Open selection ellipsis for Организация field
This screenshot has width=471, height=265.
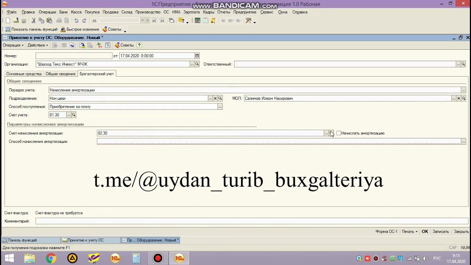click(x=192, y=64)
